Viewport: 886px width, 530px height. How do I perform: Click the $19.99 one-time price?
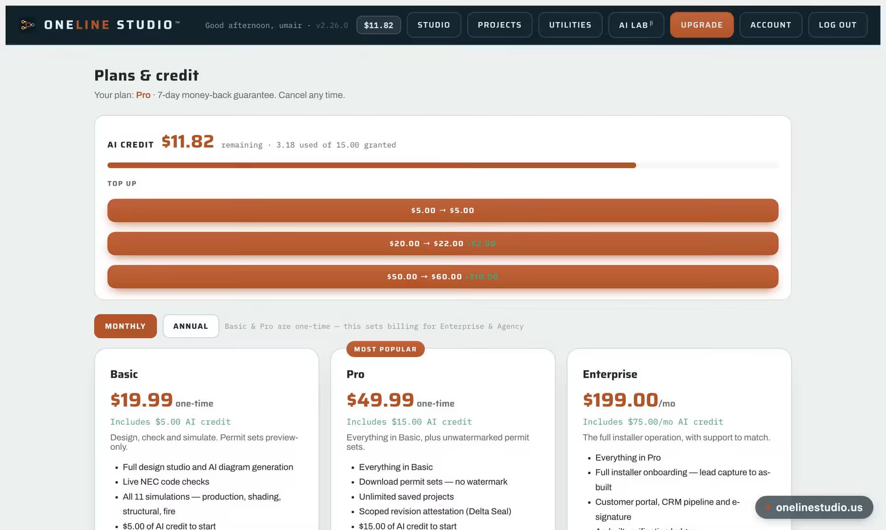(162, 400)
